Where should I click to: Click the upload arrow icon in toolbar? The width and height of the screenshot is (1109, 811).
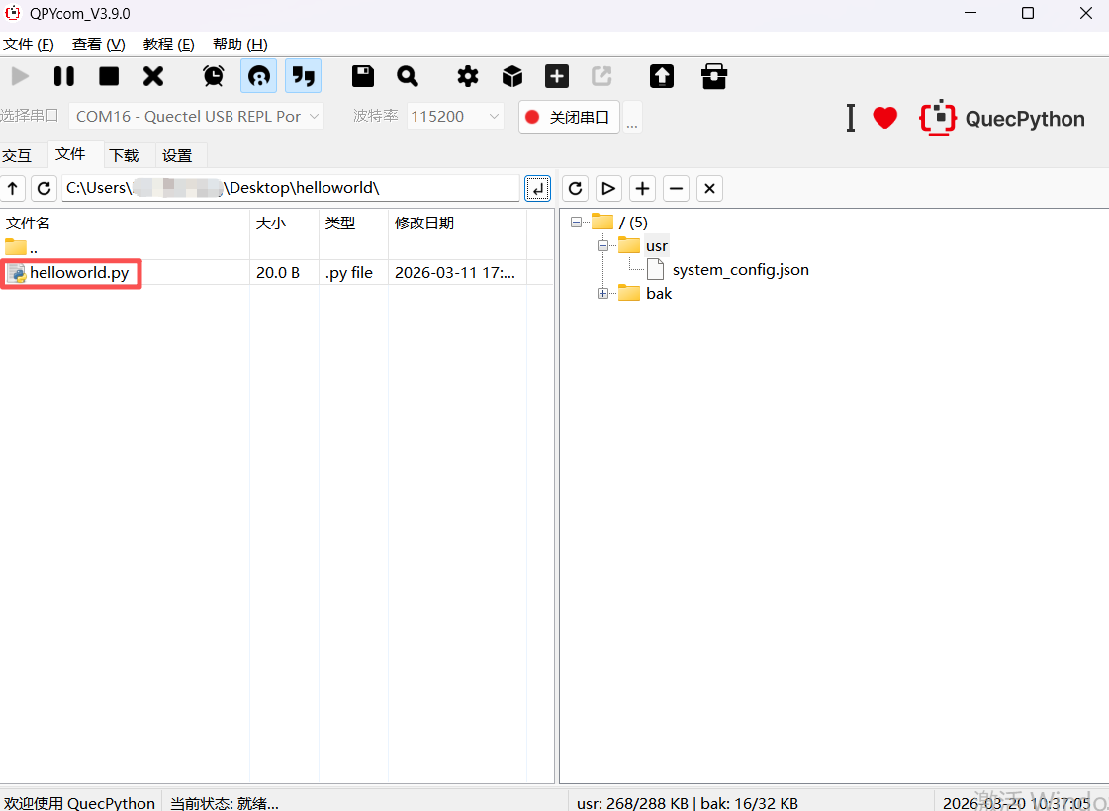(661, 76)
